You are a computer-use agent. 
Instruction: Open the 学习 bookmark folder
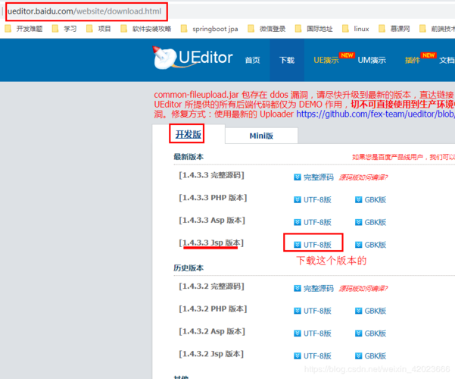64,29
